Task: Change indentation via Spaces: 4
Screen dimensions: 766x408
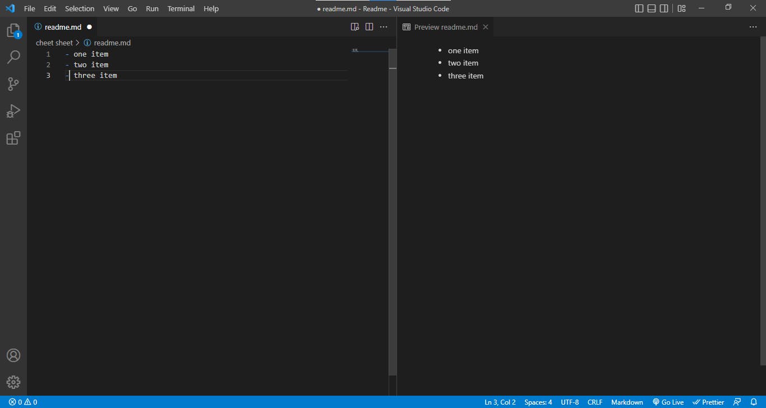Action: [538, 402]
